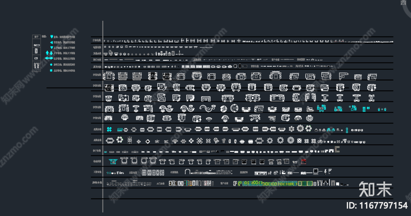Select the monitor-shaped screen block
The height and width of the screenshot is (216, 411).
316,172
